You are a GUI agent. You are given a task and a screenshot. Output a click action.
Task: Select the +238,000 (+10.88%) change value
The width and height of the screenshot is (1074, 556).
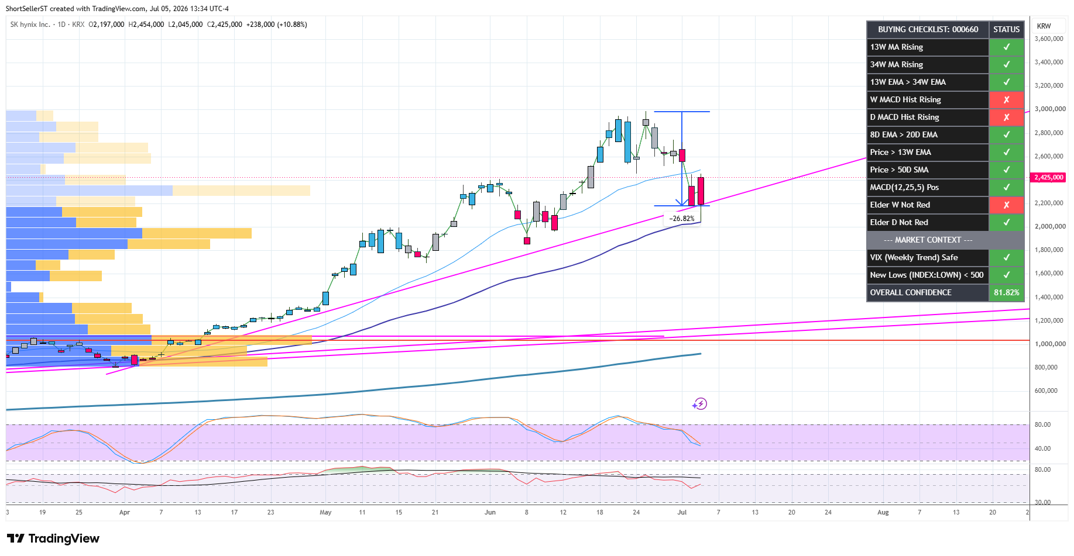click(x=277, y=25)
